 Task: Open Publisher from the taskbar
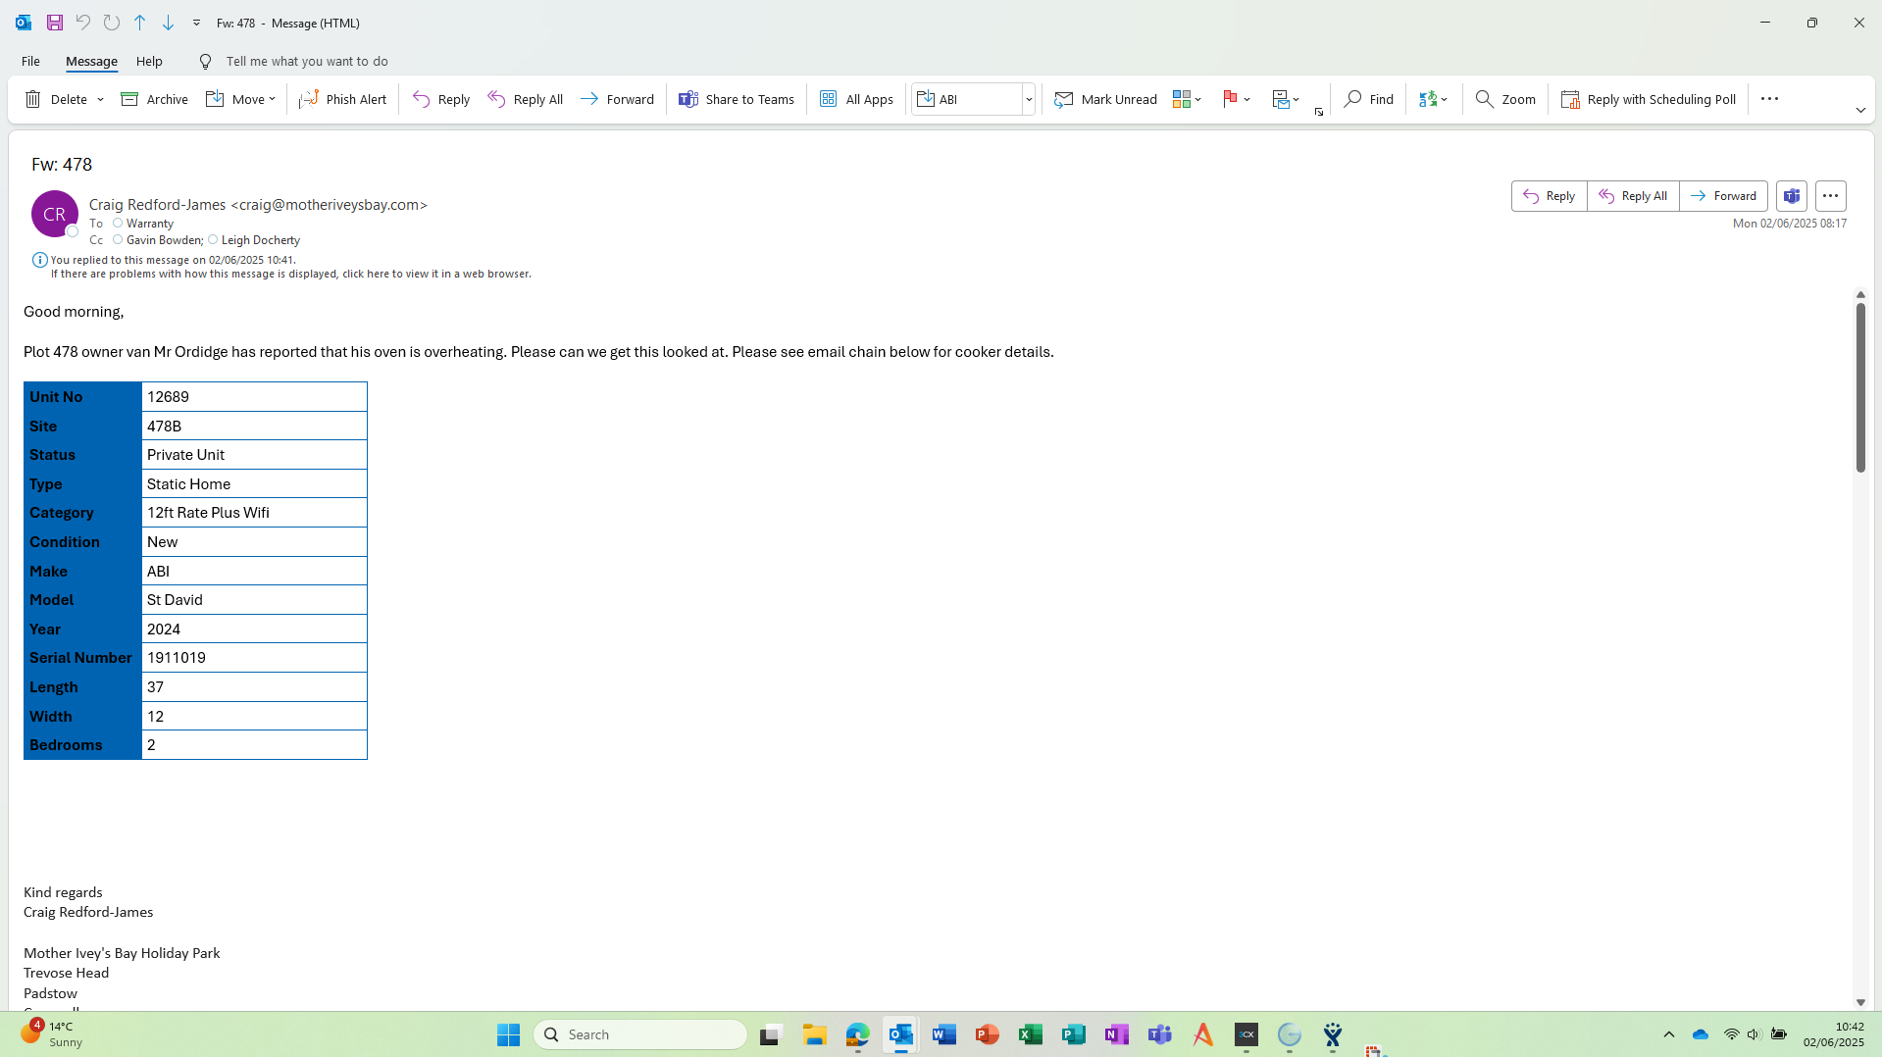(1073, 1034)
